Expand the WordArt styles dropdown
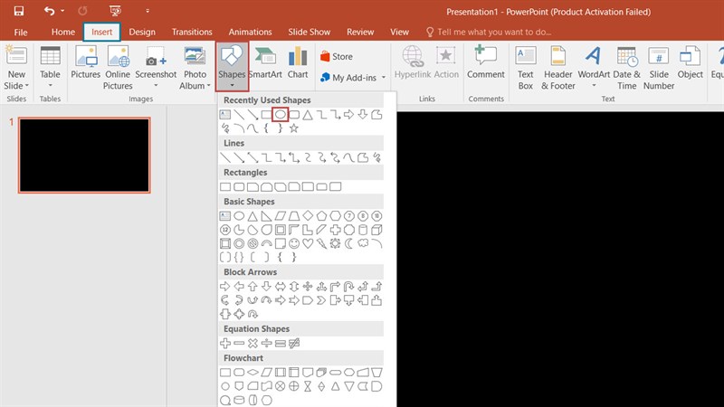 [x=594, y=85]
